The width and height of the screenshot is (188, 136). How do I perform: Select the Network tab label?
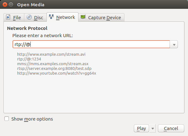(x=66, y=17)
